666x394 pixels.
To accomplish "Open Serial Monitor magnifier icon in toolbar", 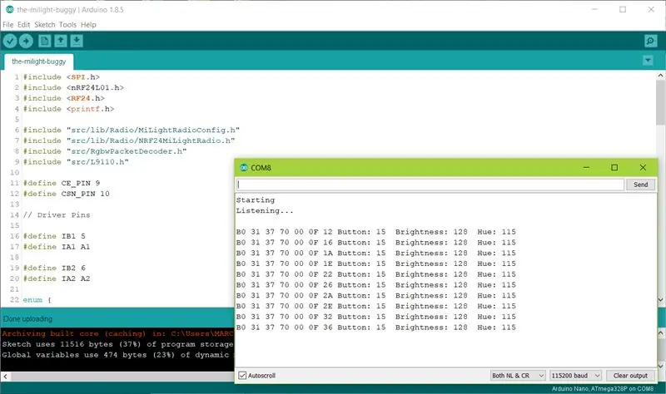I will [650, 41].
